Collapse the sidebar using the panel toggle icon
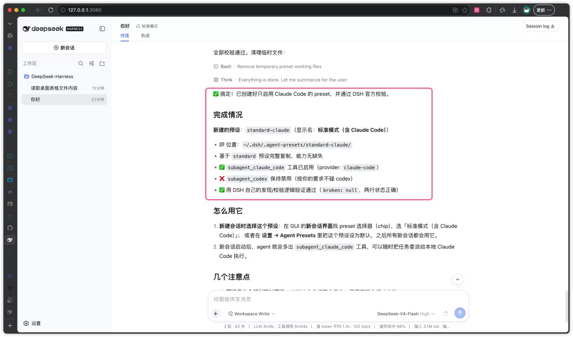This screenshot has width=573, height=337. point(102,29)
